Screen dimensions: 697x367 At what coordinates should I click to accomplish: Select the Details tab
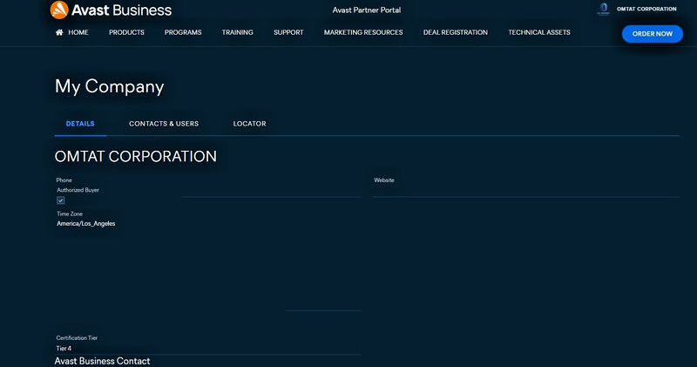coord(80,124)
